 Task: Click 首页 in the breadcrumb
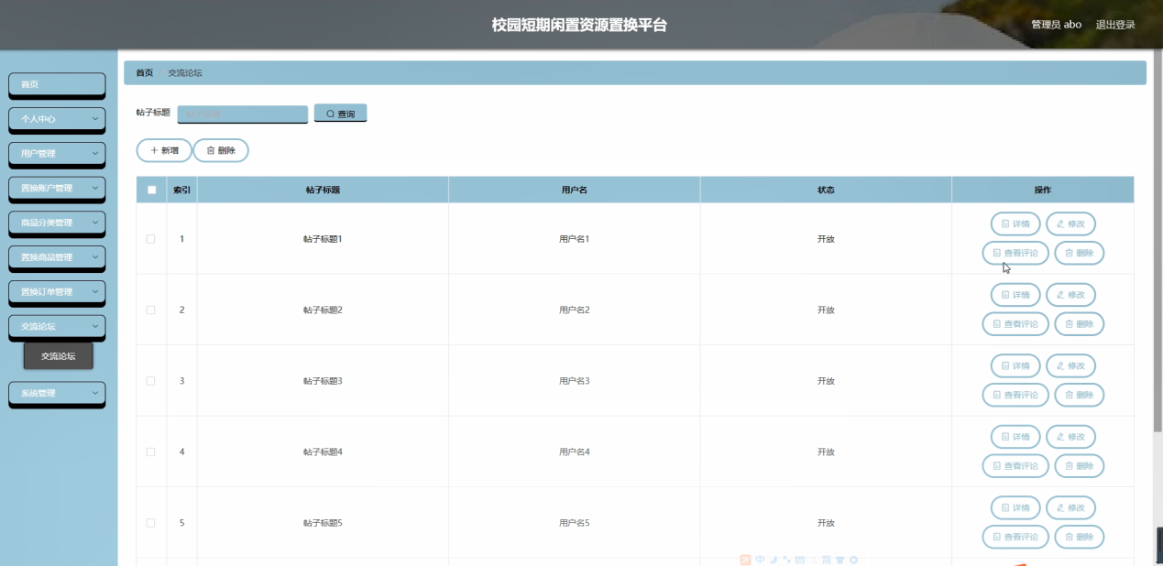145,72
